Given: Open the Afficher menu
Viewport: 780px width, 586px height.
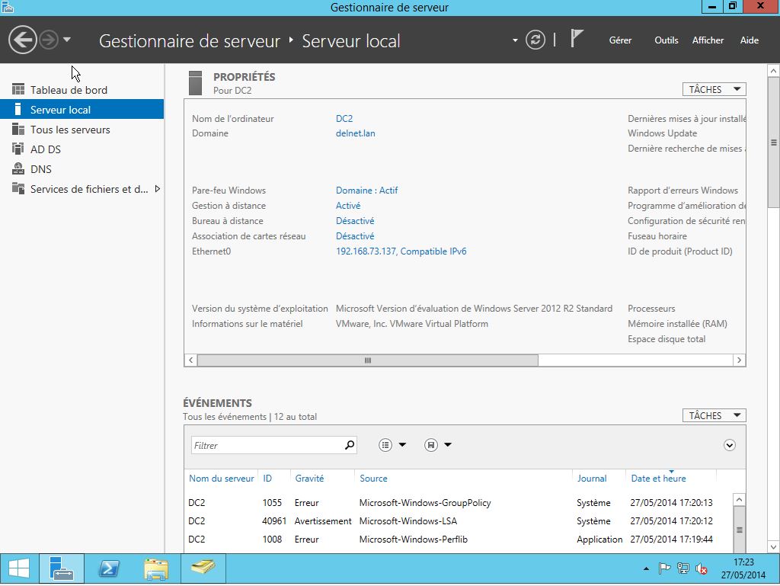Looking at the screenshot, I should click(x=708, y=40).
